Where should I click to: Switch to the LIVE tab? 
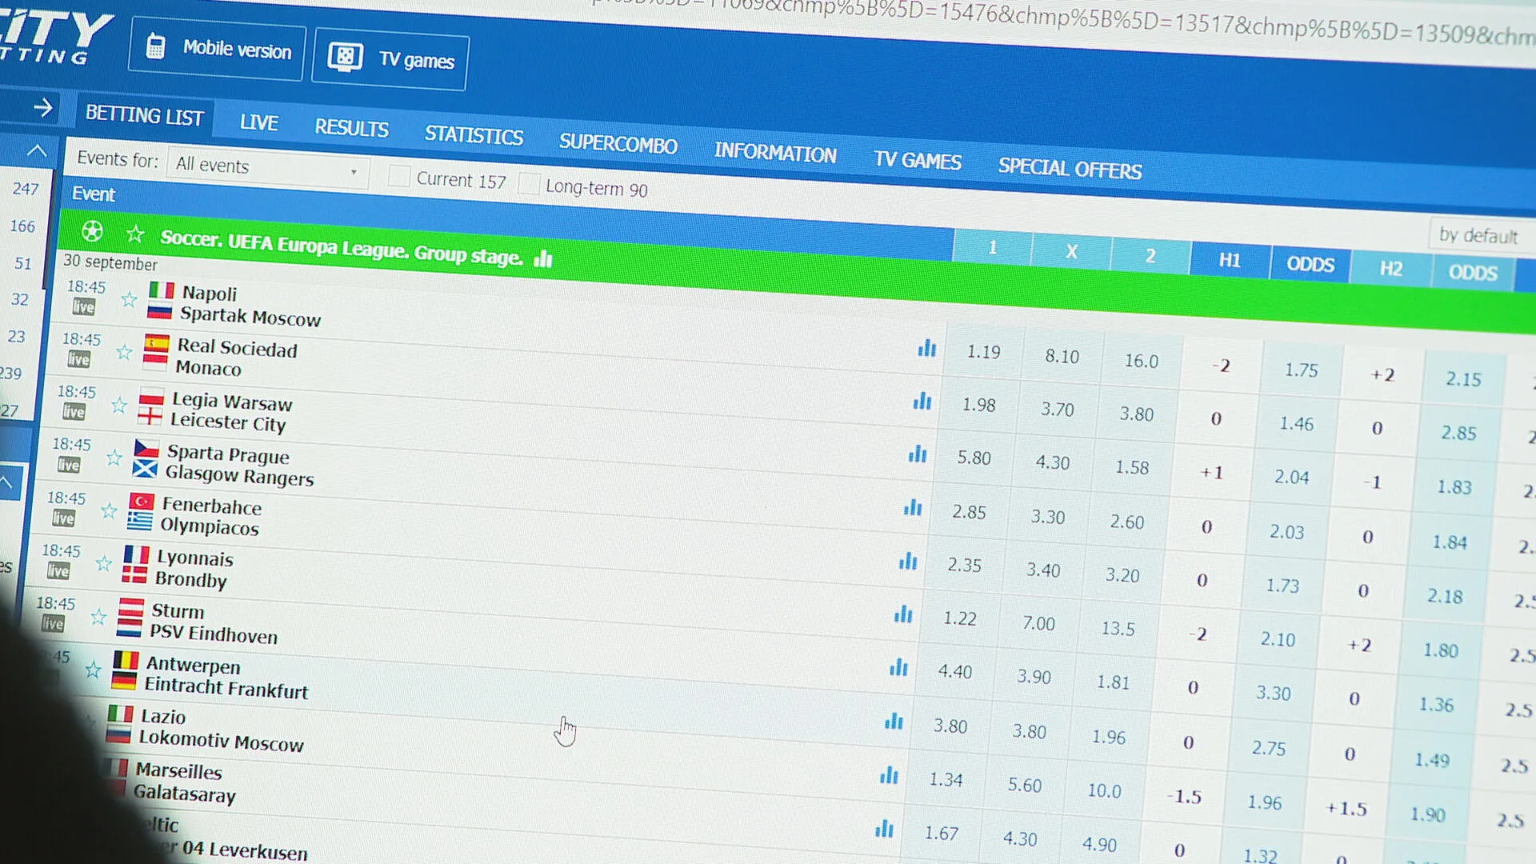click(258, 122)
